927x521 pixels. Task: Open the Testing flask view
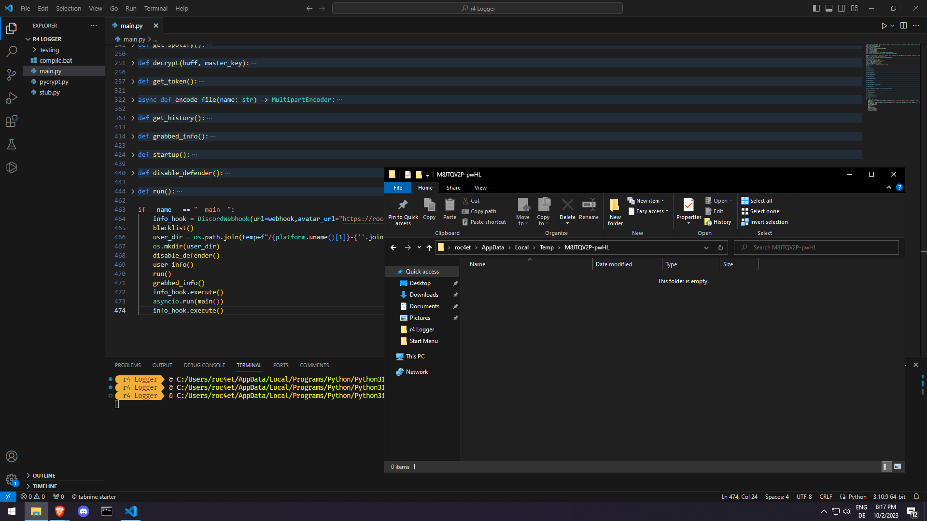(x=12, y=144)
